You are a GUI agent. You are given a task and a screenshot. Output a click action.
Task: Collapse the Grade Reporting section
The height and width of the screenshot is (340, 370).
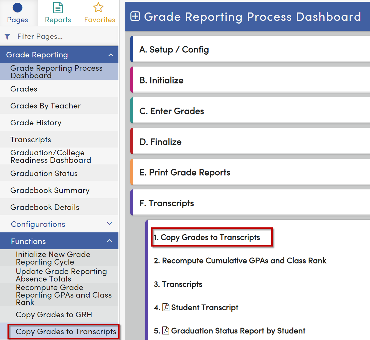[x=111, y=55]
